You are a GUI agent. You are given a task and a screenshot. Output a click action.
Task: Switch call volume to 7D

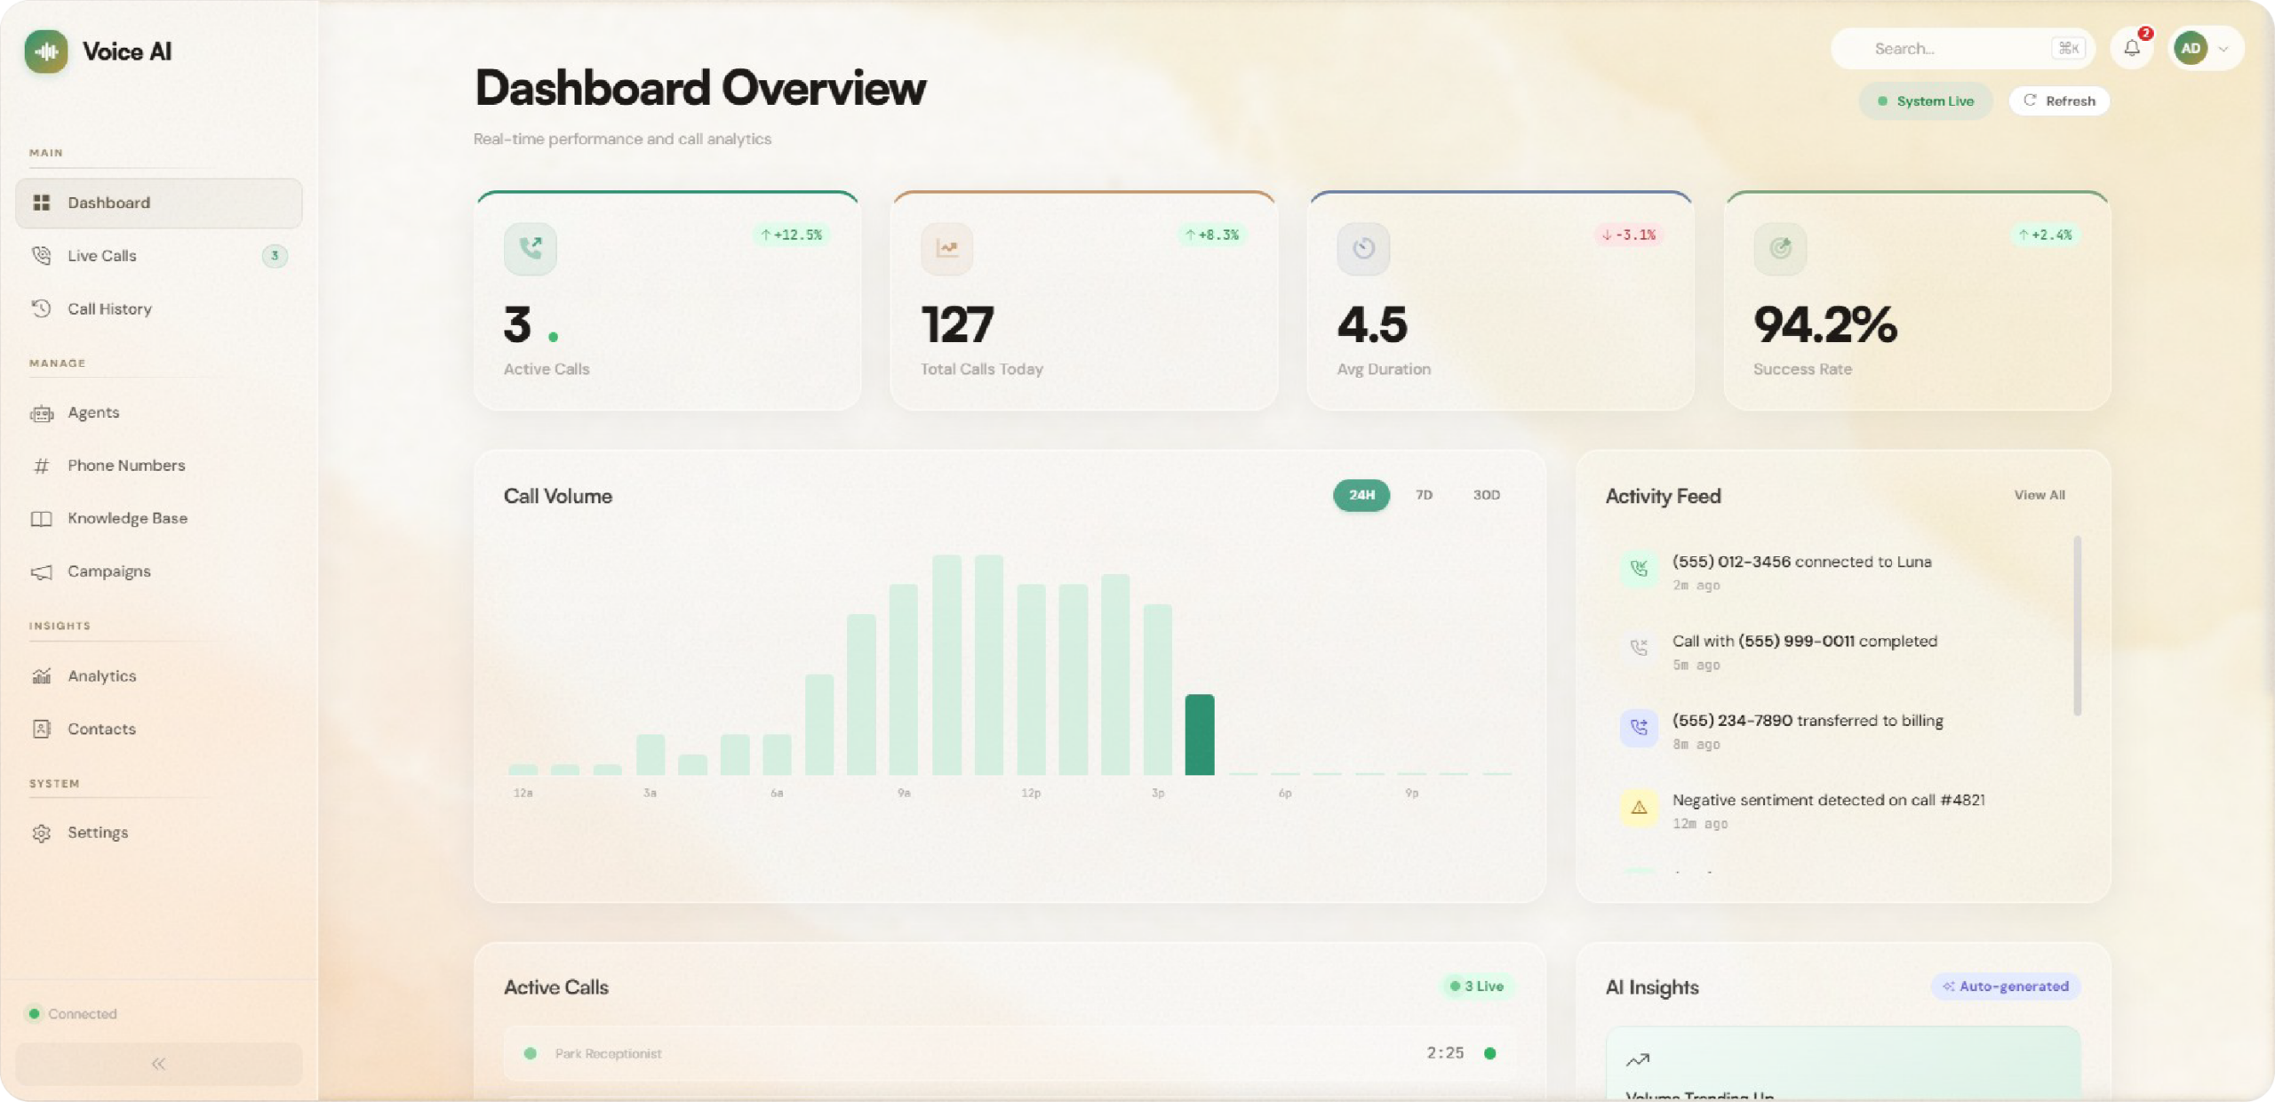coord(1424,495)
